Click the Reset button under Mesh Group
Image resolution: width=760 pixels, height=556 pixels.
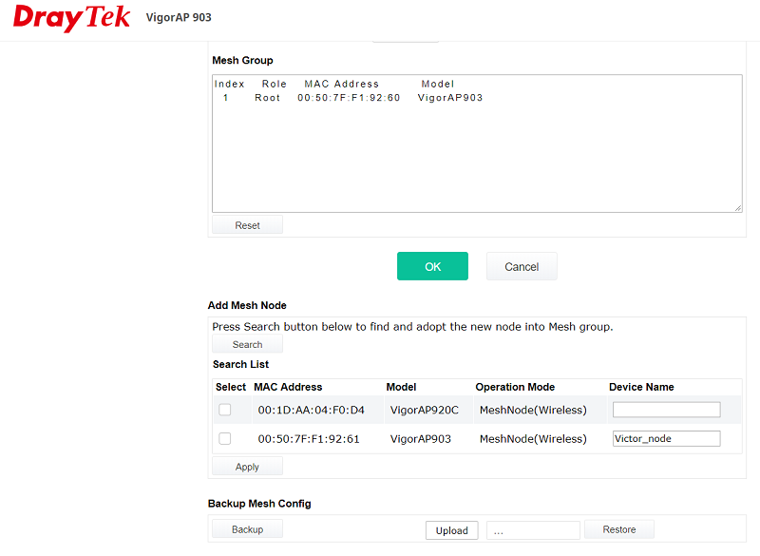tap(247, 225)
